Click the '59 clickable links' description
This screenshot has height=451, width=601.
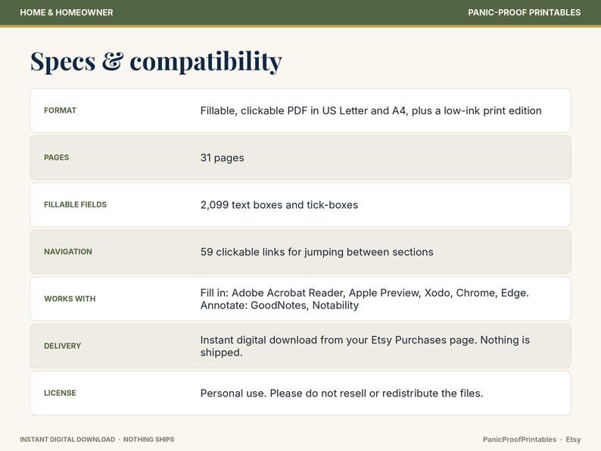[317, 252]
